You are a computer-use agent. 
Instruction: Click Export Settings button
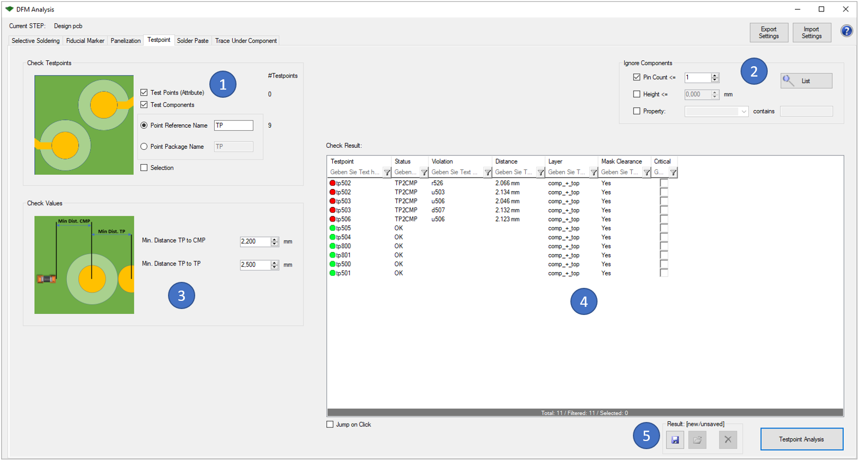pyautogui.click(x=769, y=33)
